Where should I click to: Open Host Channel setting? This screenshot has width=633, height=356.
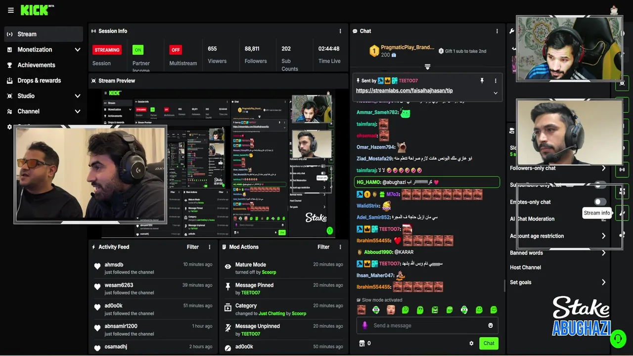525,267
